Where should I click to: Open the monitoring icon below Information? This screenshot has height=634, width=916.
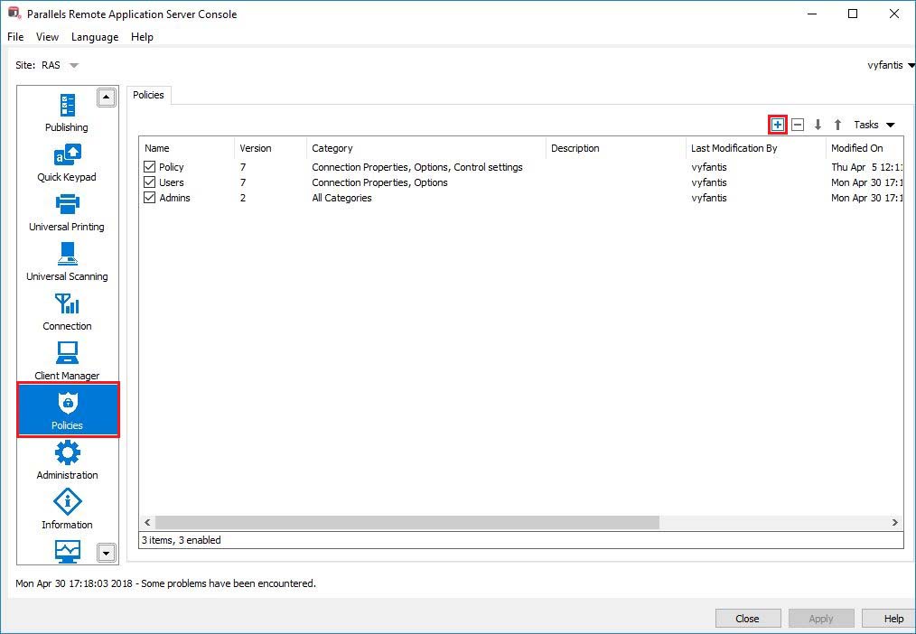(x=67, y=551)
